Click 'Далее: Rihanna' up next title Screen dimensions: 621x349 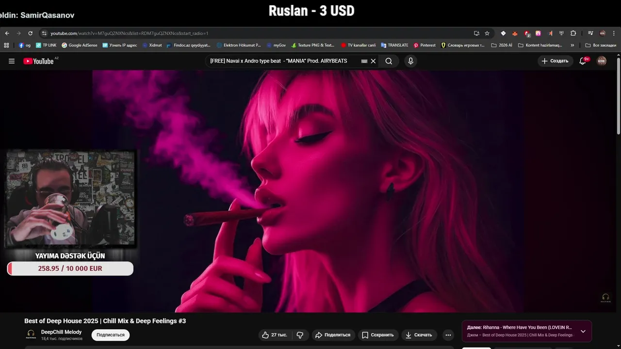point(519,328)
